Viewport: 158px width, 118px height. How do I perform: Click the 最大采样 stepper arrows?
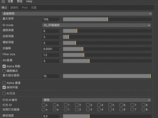tap(60, 19)
